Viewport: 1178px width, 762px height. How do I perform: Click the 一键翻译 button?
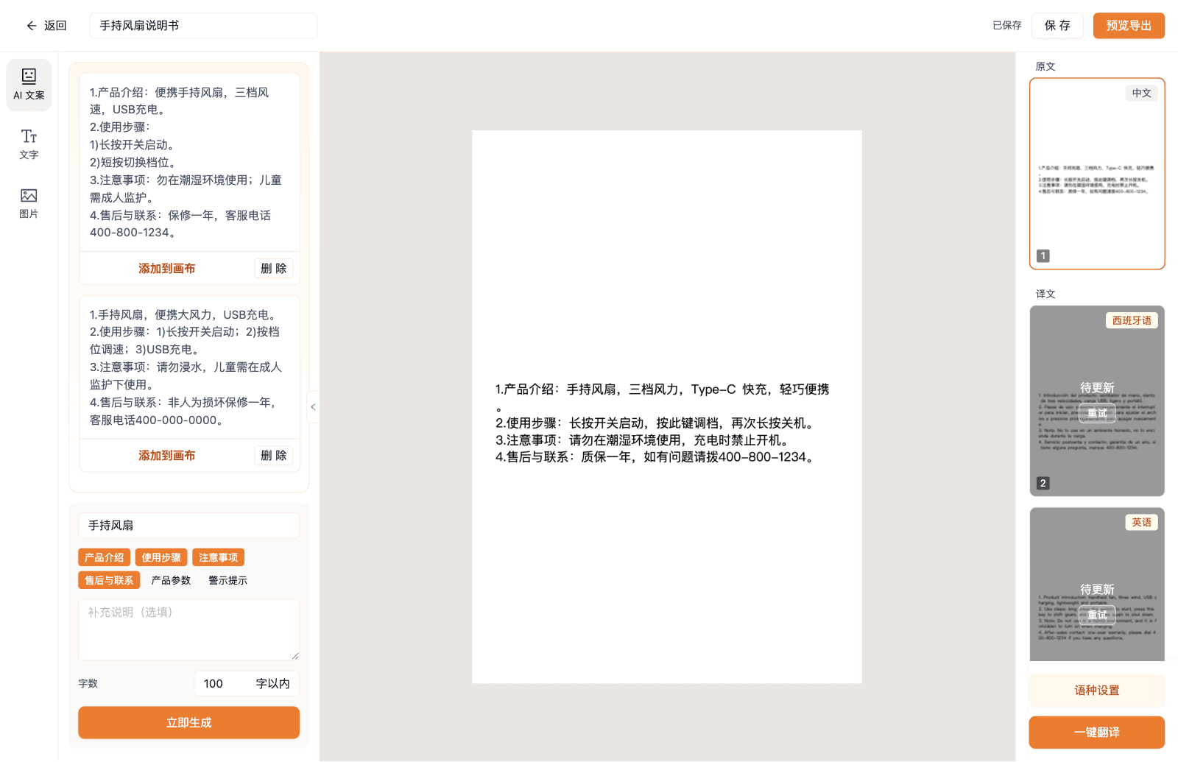(1097, 733)
